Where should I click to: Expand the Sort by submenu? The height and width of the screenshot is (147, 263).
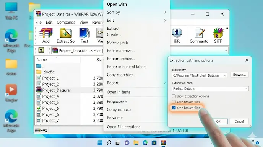click(165, 12)
